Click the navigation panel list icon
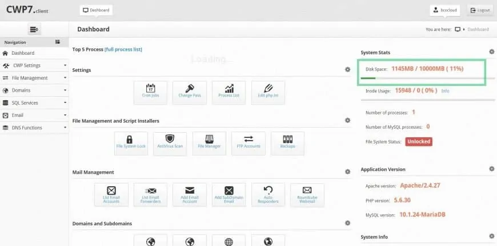The width and height of the screenshot is (497, 246). click(58, 42)
